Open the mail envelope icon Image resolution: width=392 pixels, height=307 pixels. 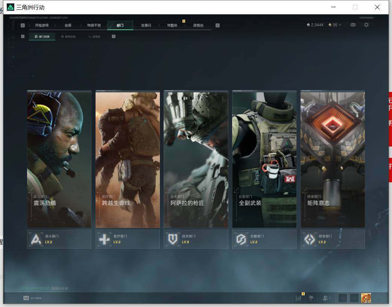pos(353,25)
